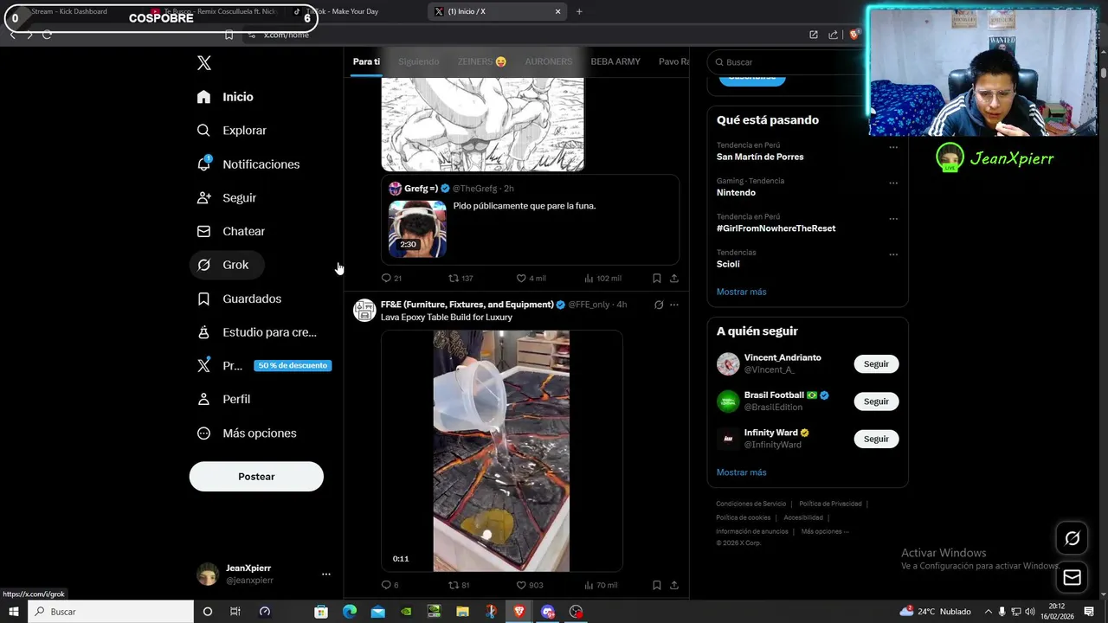This screenshot has height=623, width=1108.
Task: Open floating Grok button at bottom right
Action: pyautogui.click(x=1072, y=538)
